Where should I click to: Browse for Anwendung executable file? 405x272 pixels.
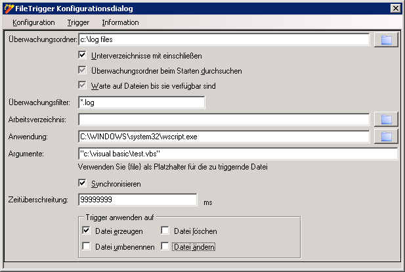pos(387,136)
